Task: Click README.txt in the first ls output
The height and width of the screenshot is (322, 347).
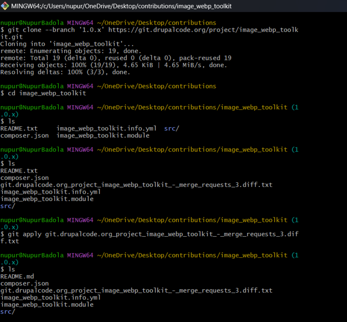Action: click(x=19, y=129)
